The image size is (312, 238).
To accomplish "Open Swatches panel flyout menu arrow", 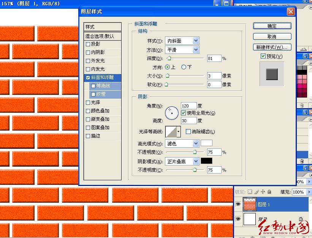I will click(x=310, y=63).
